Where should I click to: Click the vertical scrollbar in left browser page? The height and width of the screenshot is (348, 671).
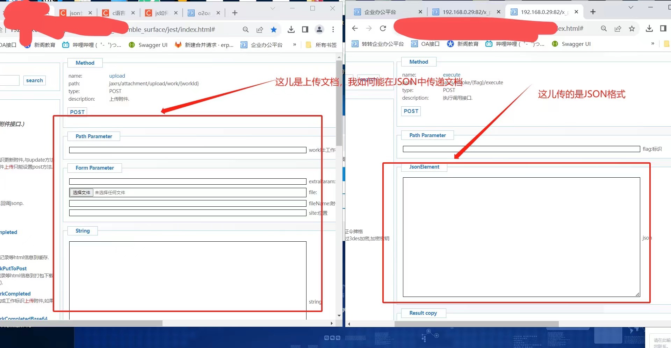[x=339, y=103]
